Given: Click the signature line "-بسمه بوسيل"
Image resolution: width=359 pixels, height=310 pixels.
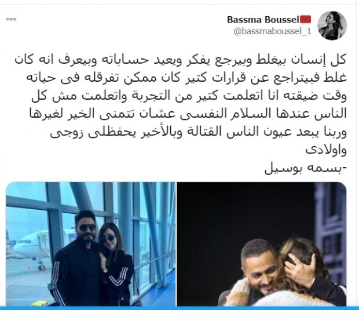Looking at the screenshot, I should (x=306, y=168).
